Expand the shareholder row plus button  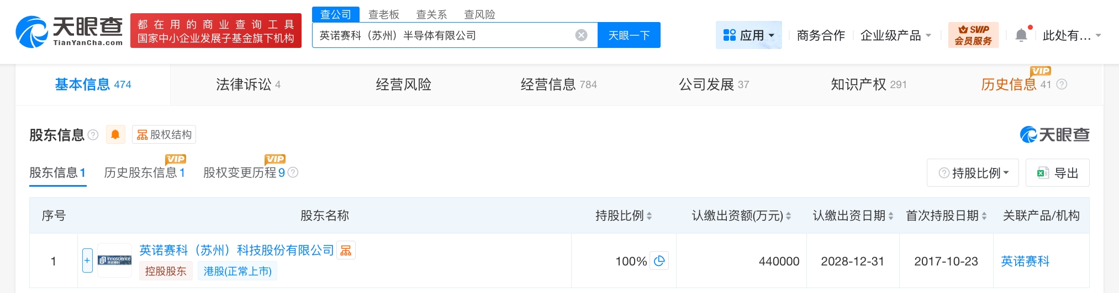pyautogui.click(x=87, y=261)
